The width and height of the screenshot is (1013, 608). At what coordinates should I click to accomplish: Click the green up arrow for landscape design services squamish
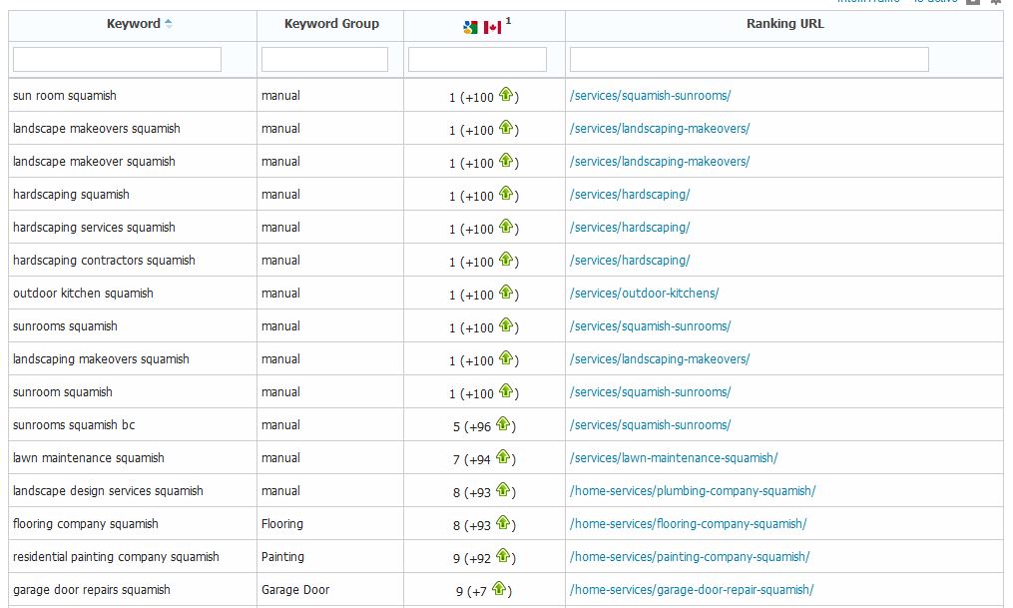point(503,490)
